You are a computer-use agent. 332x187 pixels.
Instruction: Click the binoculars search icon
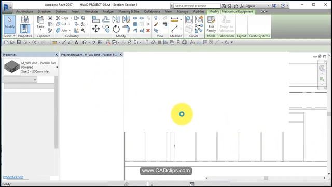click(224, 6)
